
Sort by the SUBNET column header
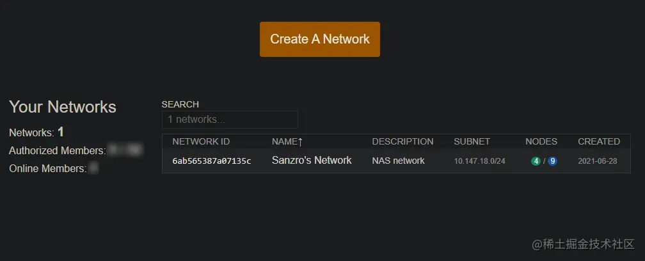tap(472, 141)
